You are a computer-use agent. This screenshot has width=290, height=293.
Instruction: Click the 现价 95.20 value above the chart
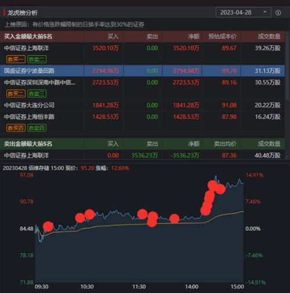[x=88, y=168]
